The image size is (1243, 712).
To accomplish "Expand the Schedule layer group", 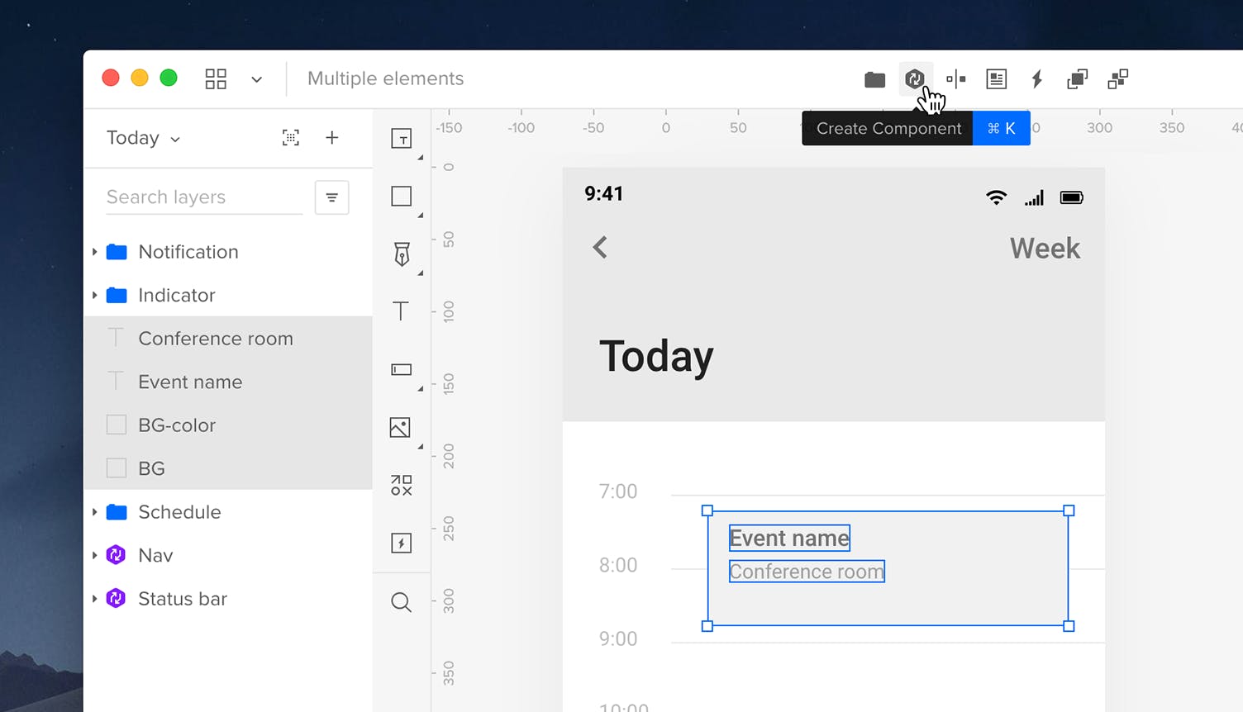I will (x=95, y=512).
